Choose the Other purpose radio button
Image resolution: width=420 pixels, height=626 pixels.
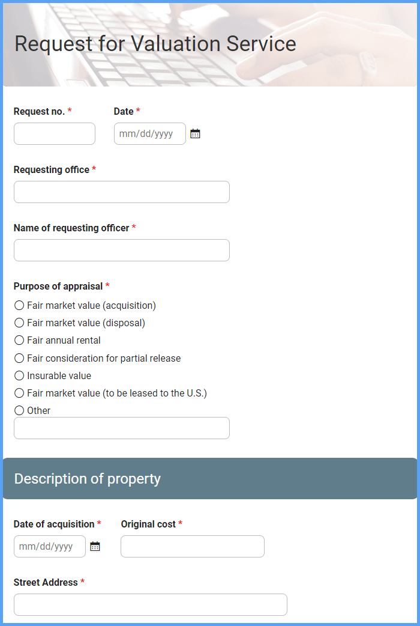pyautogui.click(x=19, y=410)
